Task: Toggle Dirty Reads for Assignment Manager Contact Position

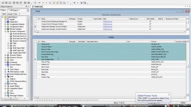Action: [x=150, y=29]
